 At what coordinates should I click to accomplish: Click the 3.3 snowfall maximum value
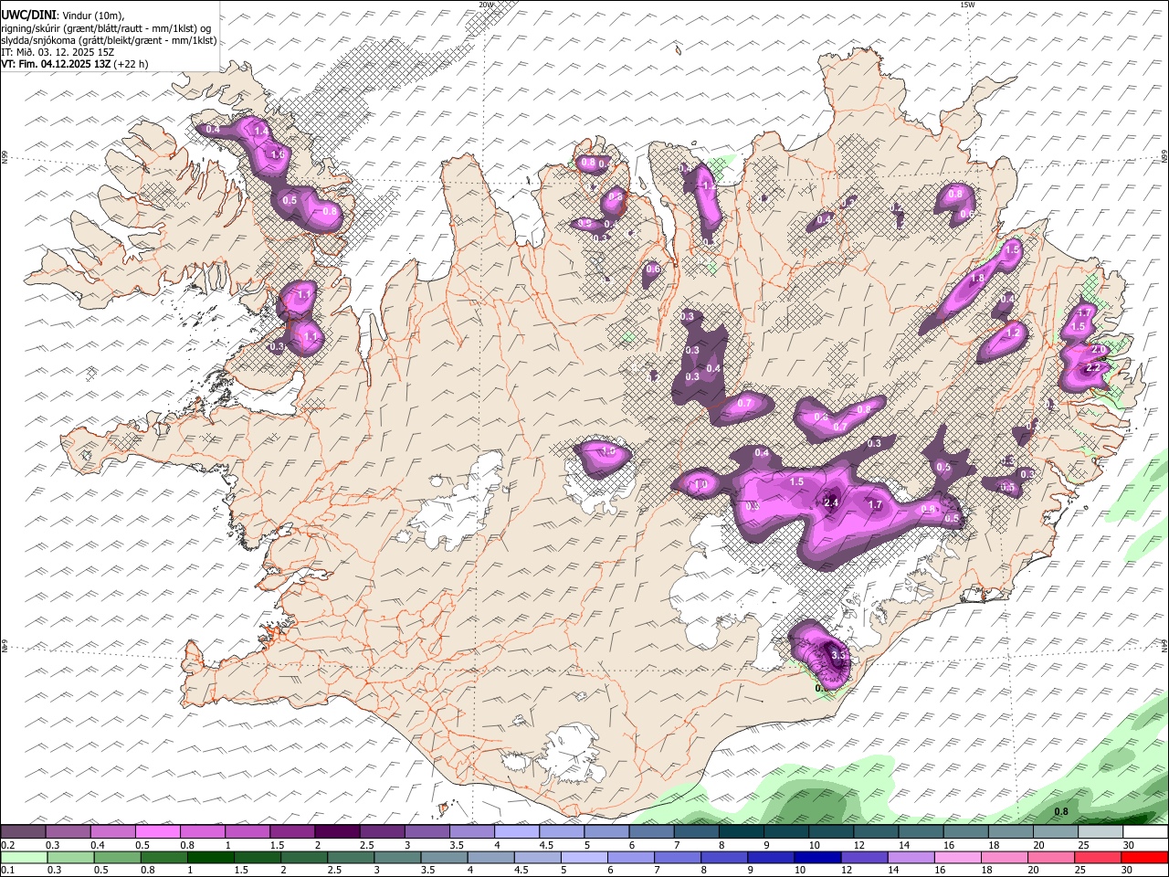pos(839,655)
